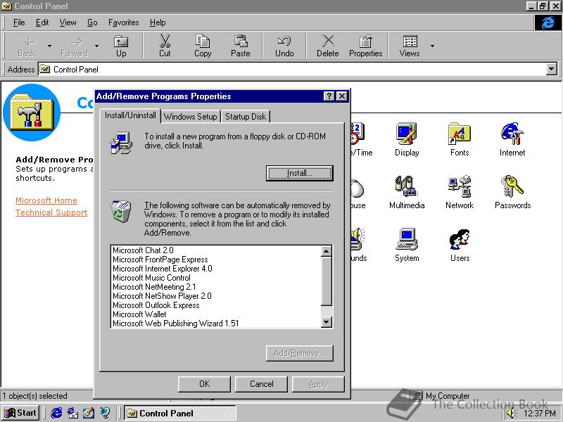Open the Views dropdown arrow

pos(432,46)
